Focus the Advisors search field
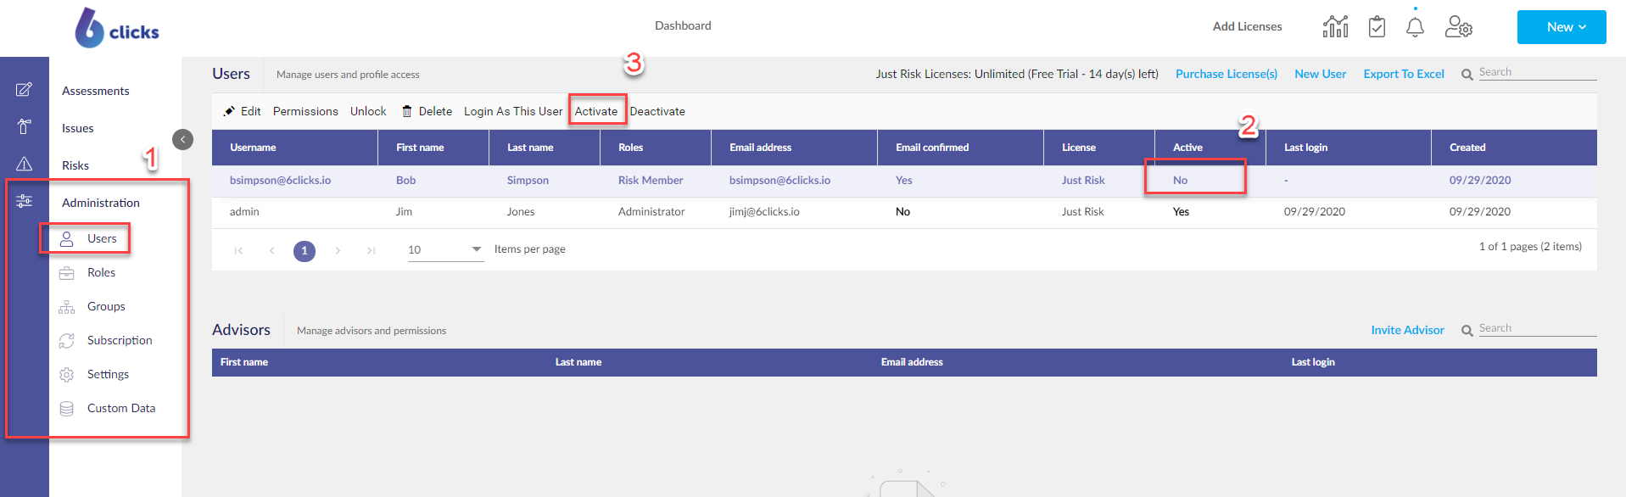The height and width of the screenshot is (497, 1626). (1538, 329)
